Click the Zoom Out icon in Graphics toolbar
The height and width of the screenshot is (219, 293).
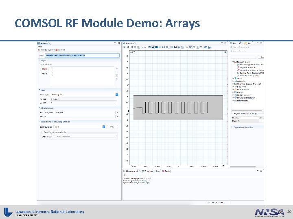[x=128, y=47]
